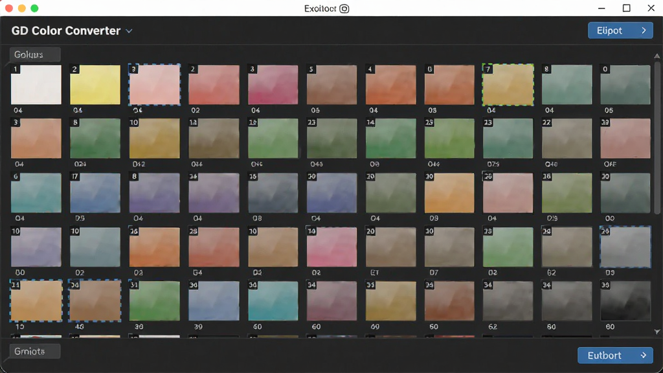The height and width of the screenshot is (373, 663).
Task: Select the taupe swatch numbered 22
Action: (x=567, y=139)
